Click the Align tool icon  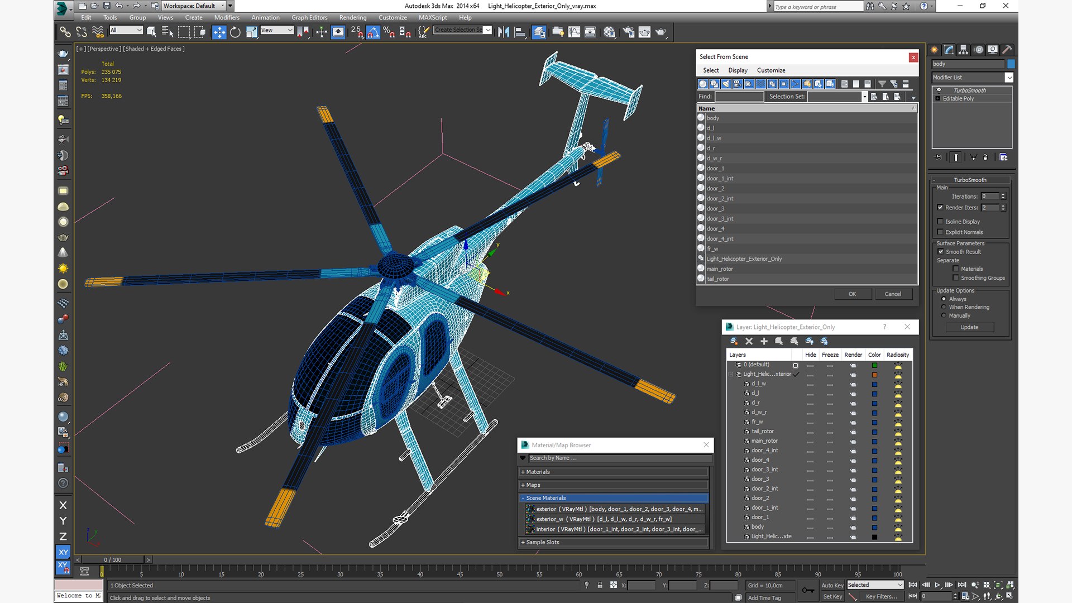tap(519, 32)
